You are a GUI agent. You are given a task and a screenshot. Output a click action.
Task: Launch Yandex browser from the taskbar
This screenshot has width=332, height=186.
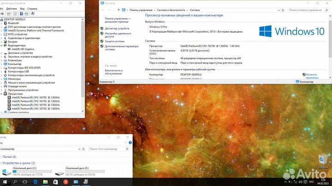coord(65,182)
